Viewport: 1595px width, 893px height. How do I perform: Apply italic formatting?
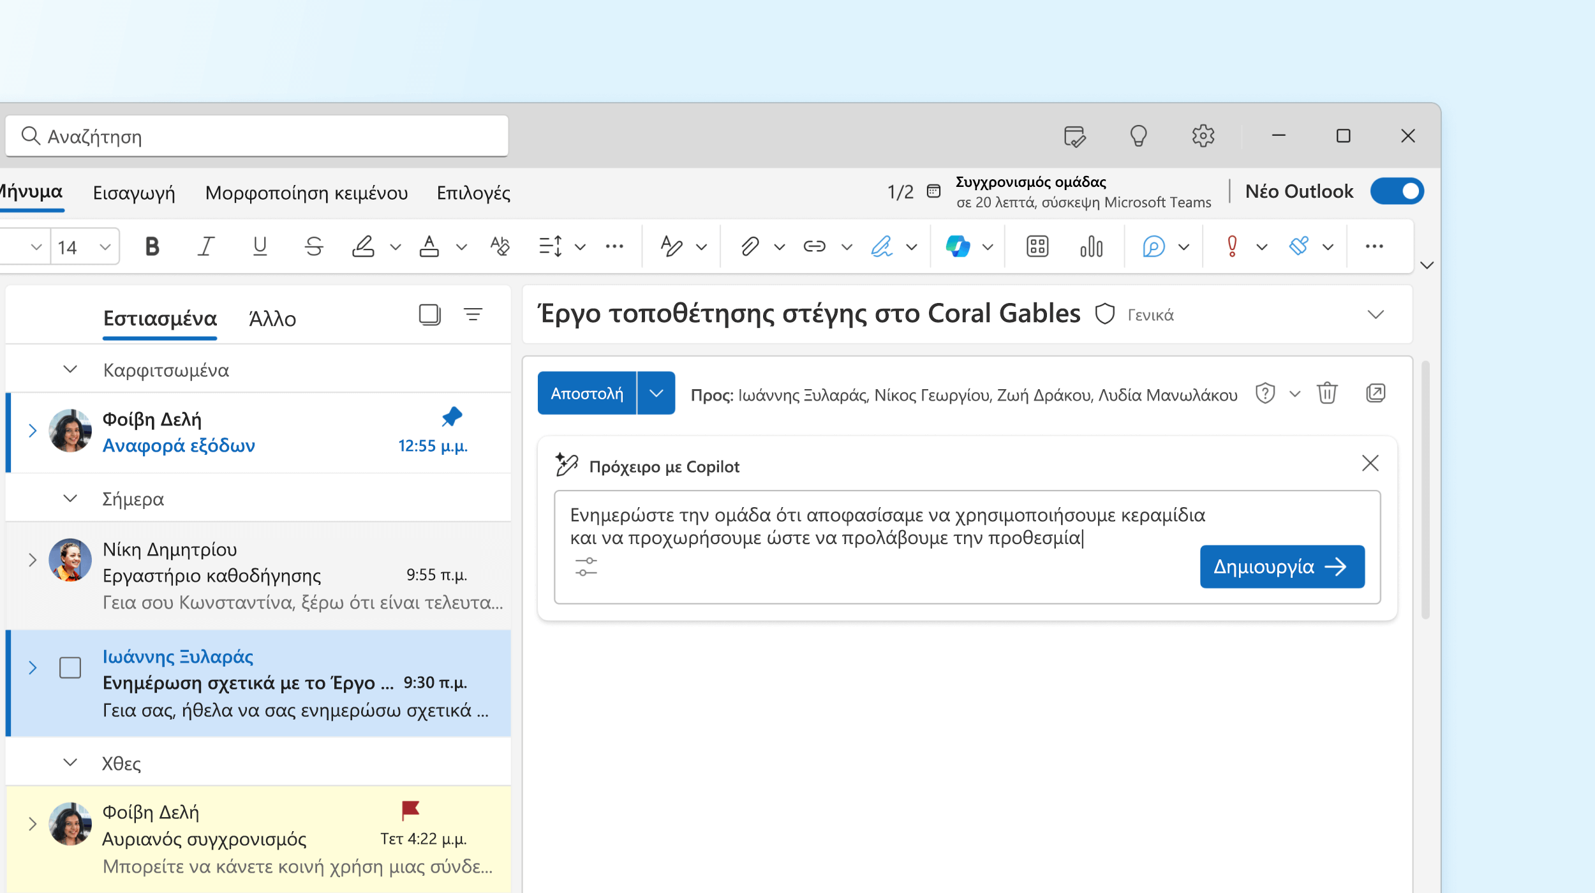205,246
